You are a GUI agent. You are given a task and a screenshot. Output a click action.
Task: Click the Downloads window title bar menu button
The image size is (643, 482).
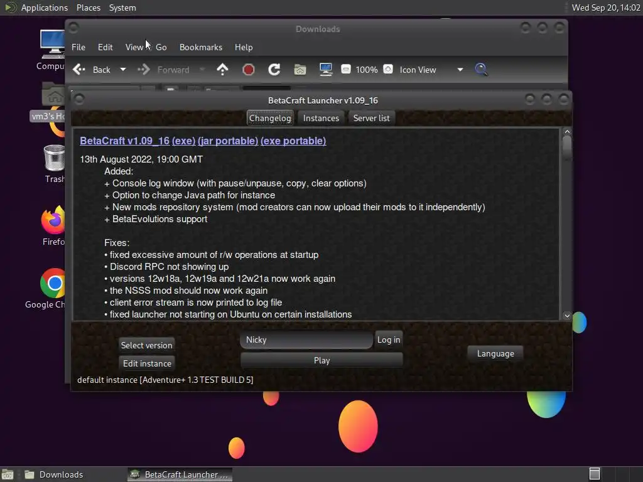[x=74, y=28]
